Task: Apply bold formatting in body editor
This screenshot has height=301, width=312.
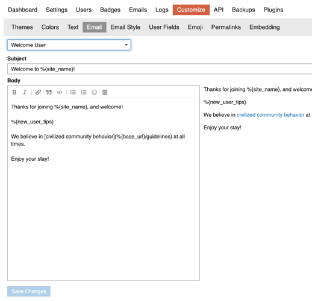Action: click(14, 92)
